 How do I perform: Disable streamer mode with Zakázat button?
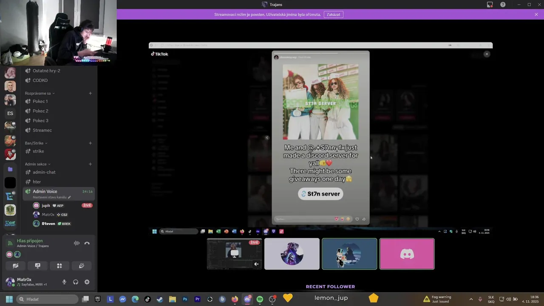(x=334, y=14)
